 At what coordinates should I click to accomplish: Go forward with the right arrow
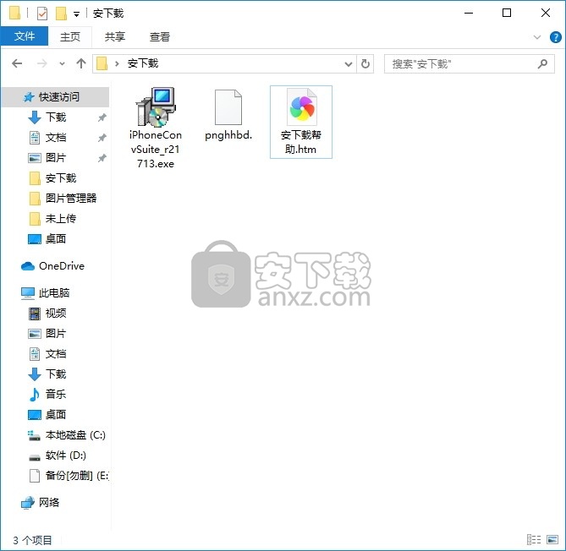pos(41,64)
